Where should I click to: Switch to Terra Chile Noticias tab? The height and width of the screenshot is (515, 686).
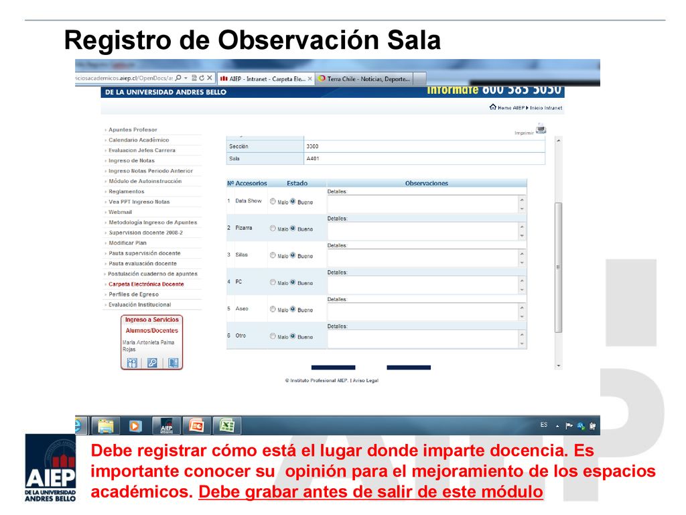click(364, 79)
